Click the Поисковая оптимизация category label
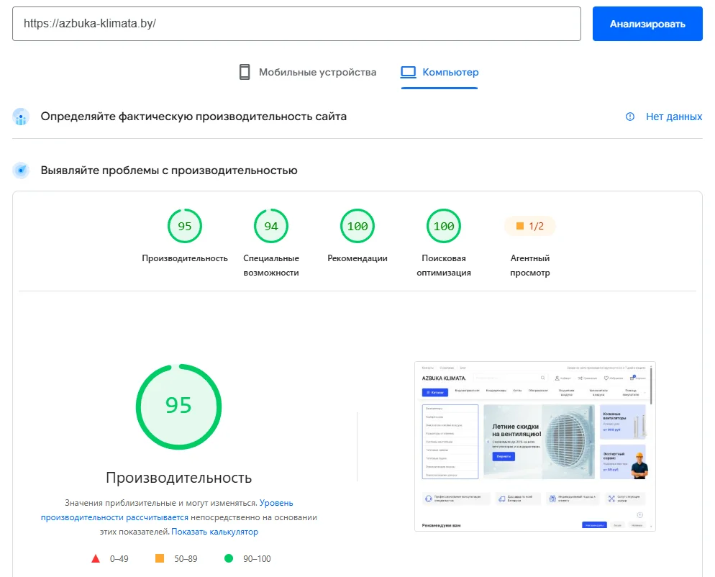The height and width of the screenshot is (577, 715). [x=444, y=265]
